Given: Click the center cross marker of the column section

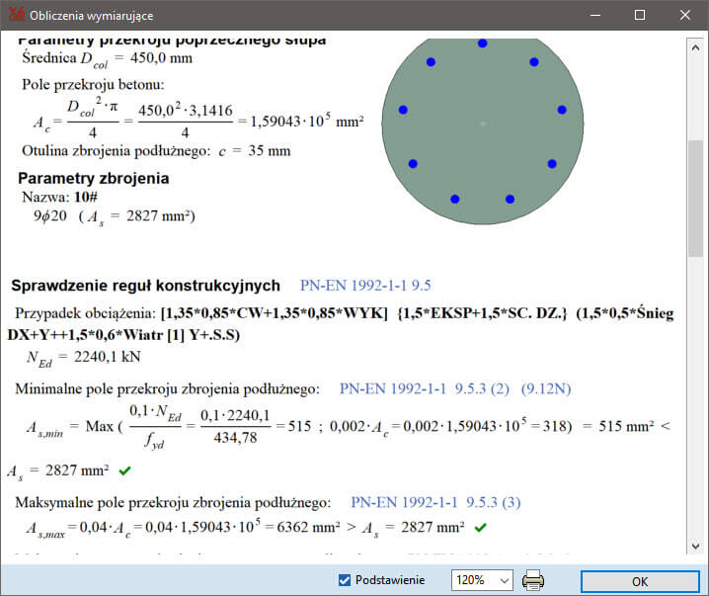Looking at the screenshot, I should [483, 124].
